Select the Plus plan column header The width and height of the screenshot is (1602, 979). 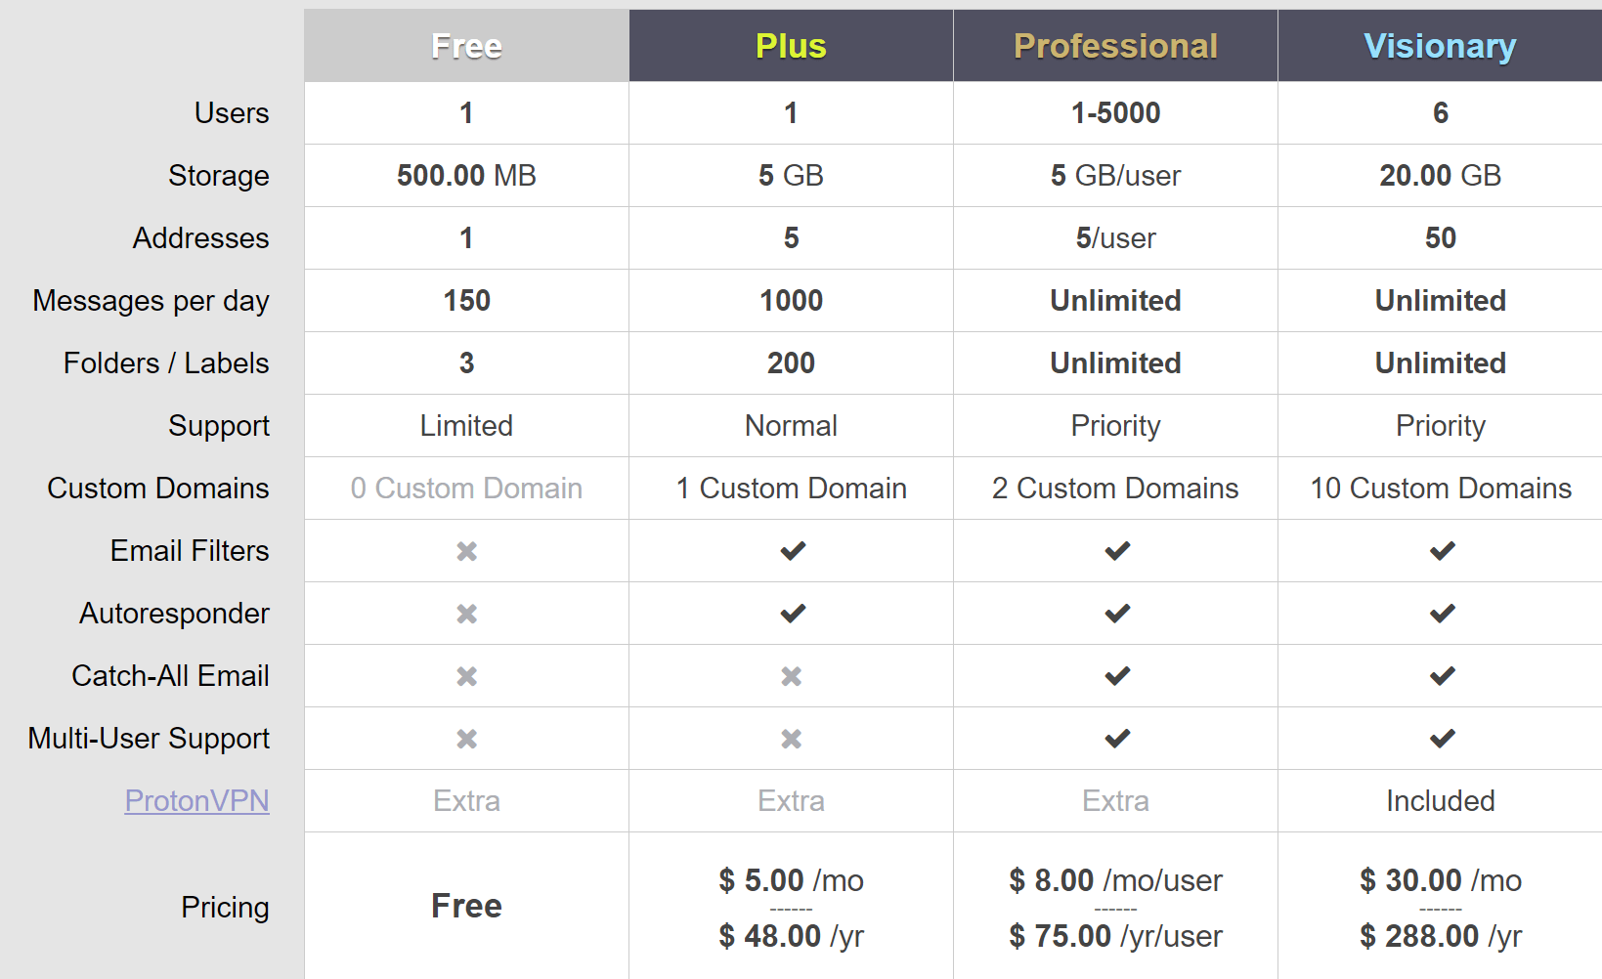coord(791,46)
